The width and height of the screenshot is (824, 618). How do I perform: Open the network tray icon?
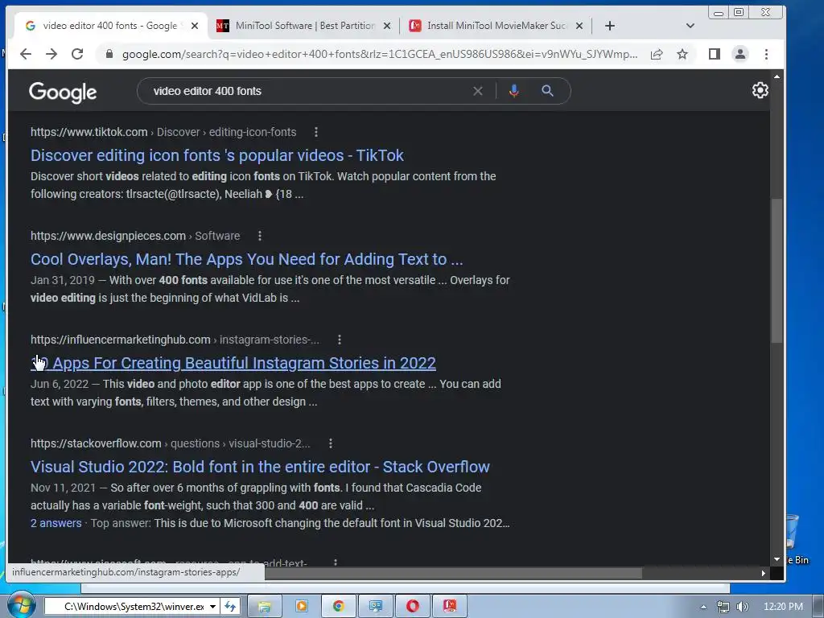723,607
